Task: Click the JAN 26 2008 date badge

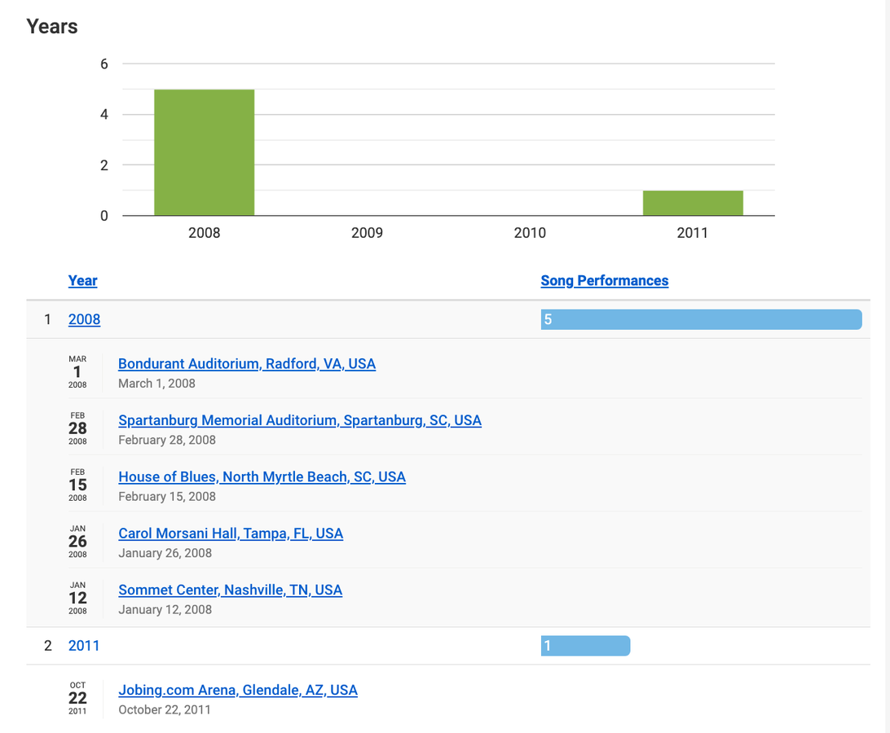Action: [x=77, y=541]
